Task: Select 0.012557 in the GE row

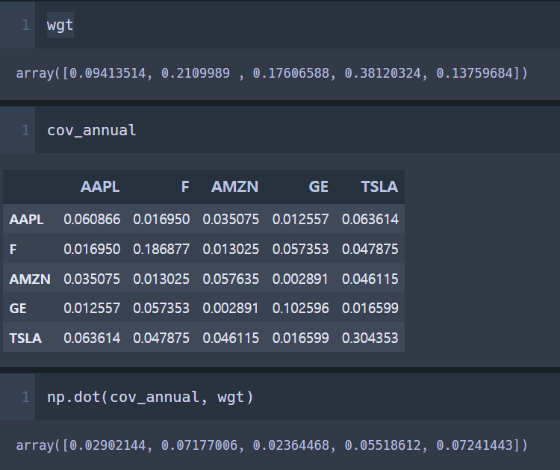Action: click(x=92, y=308)
